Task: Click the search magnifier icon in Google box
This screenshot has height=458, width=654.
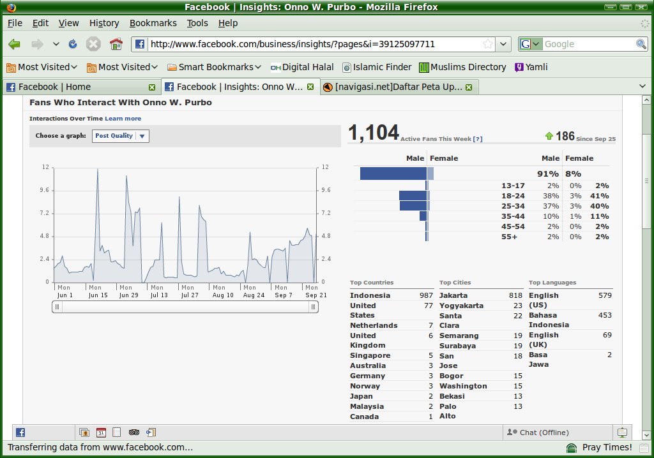Action: click(x=641, y=44)
